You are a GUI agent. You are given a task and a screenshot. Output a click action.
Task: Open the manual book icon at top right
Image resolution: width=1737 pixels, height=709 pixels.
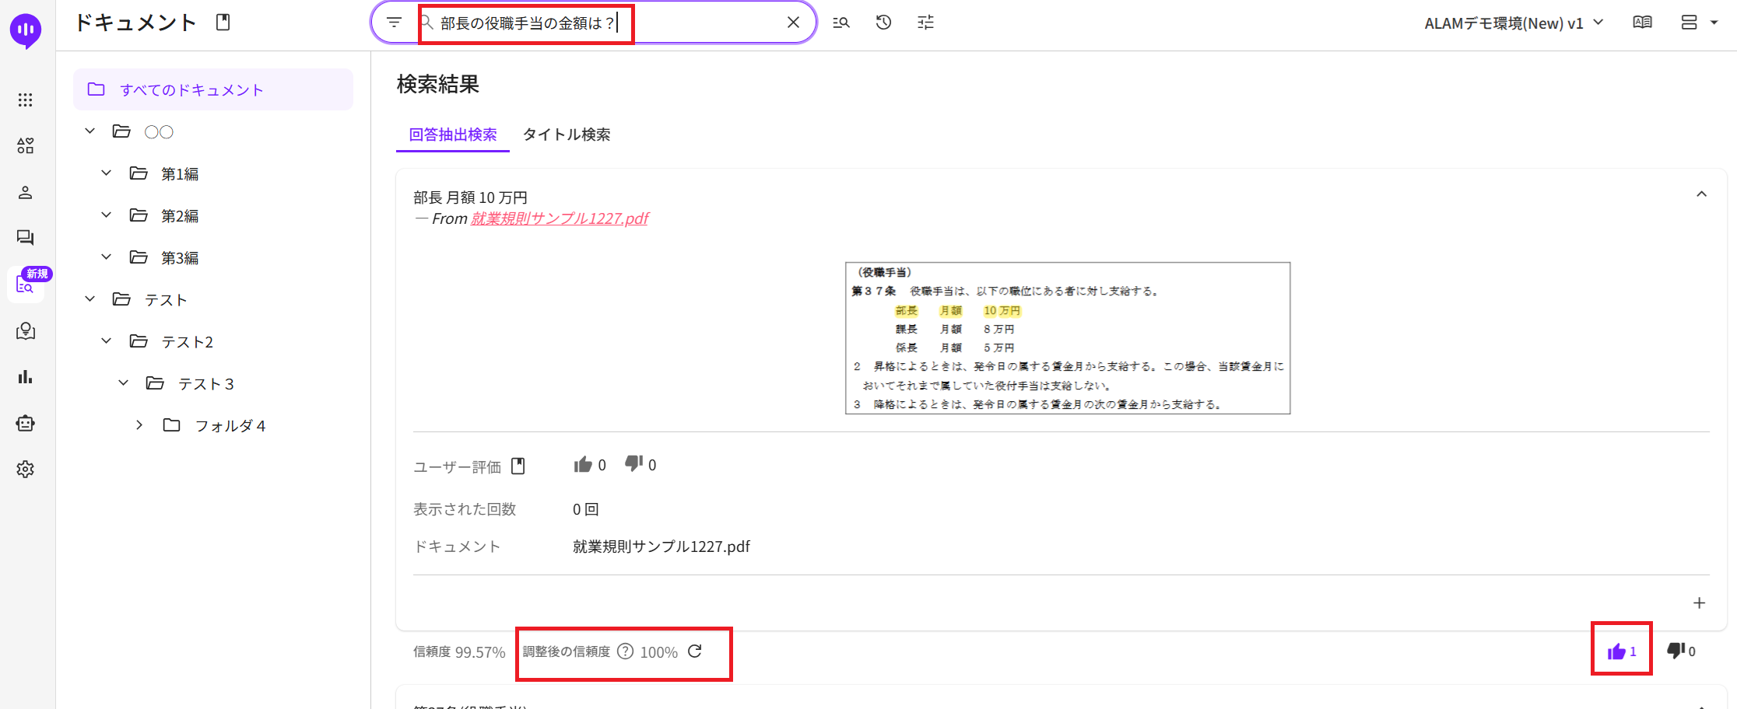pyautogui.click(x=1642, y=23)
